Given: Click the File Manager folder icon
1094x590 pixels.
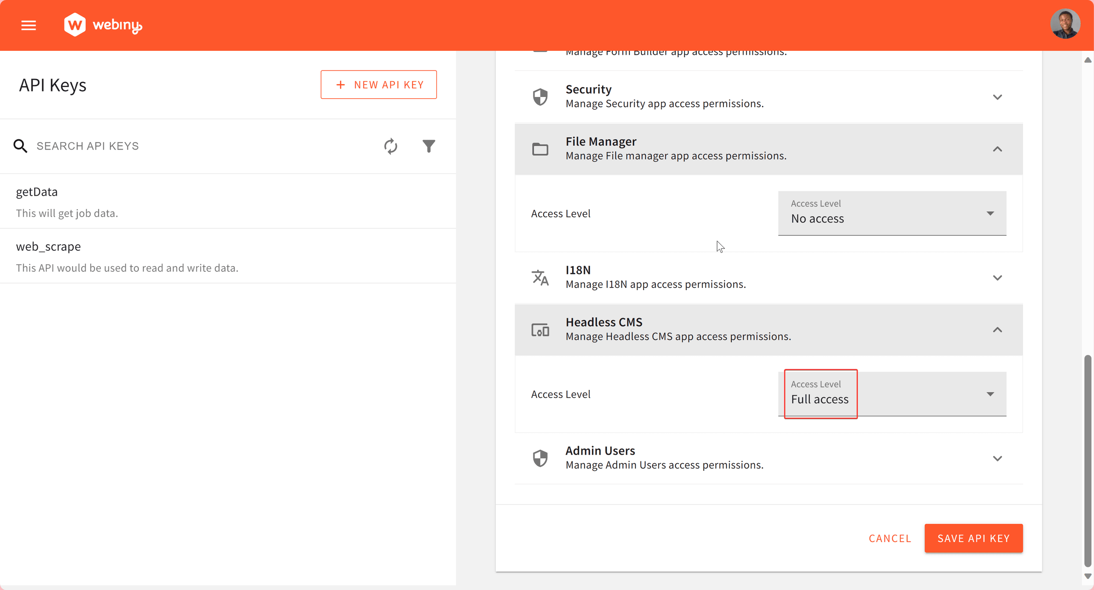Looking at the screenshot, I should (x=540, y=149).
